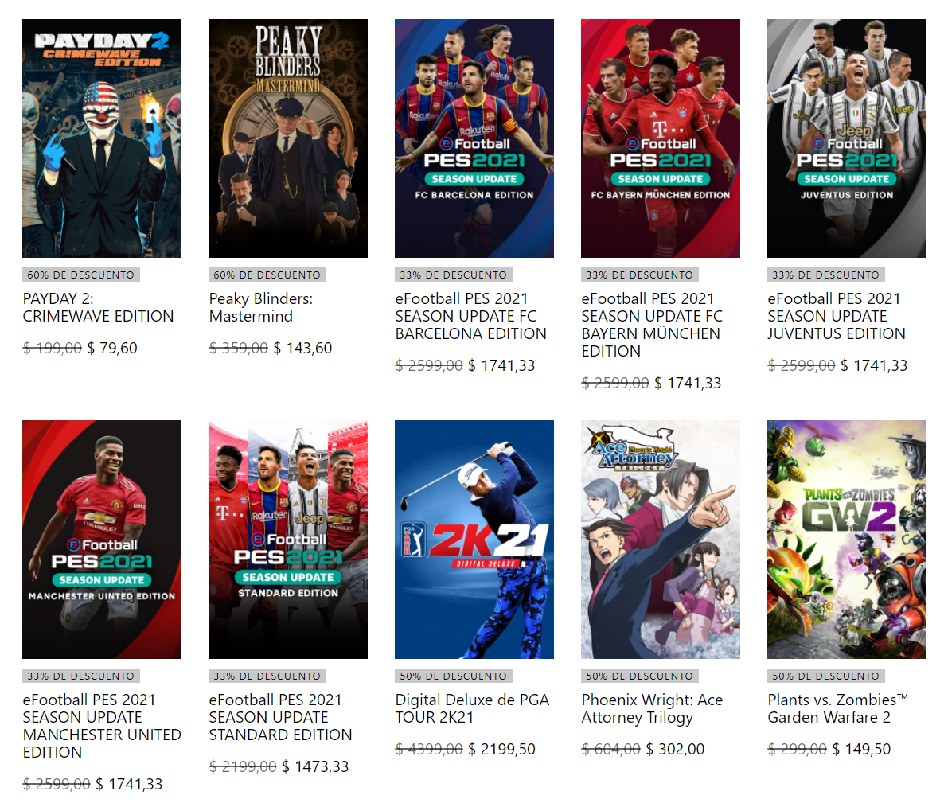Click the PAYDAY 2: CRIMEWAVE EDITION title link

[98, 307]
